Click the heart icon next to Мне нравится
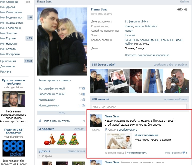 (184, 153)
